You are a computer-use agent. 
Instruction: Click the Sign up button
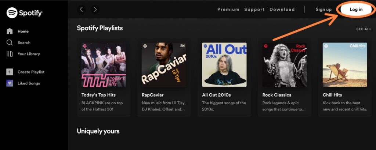[x=323, y=10]
